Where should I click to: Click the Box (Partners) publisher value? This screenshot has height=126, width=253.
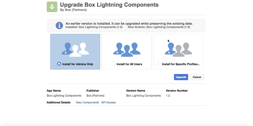click(x=96, y=96)
